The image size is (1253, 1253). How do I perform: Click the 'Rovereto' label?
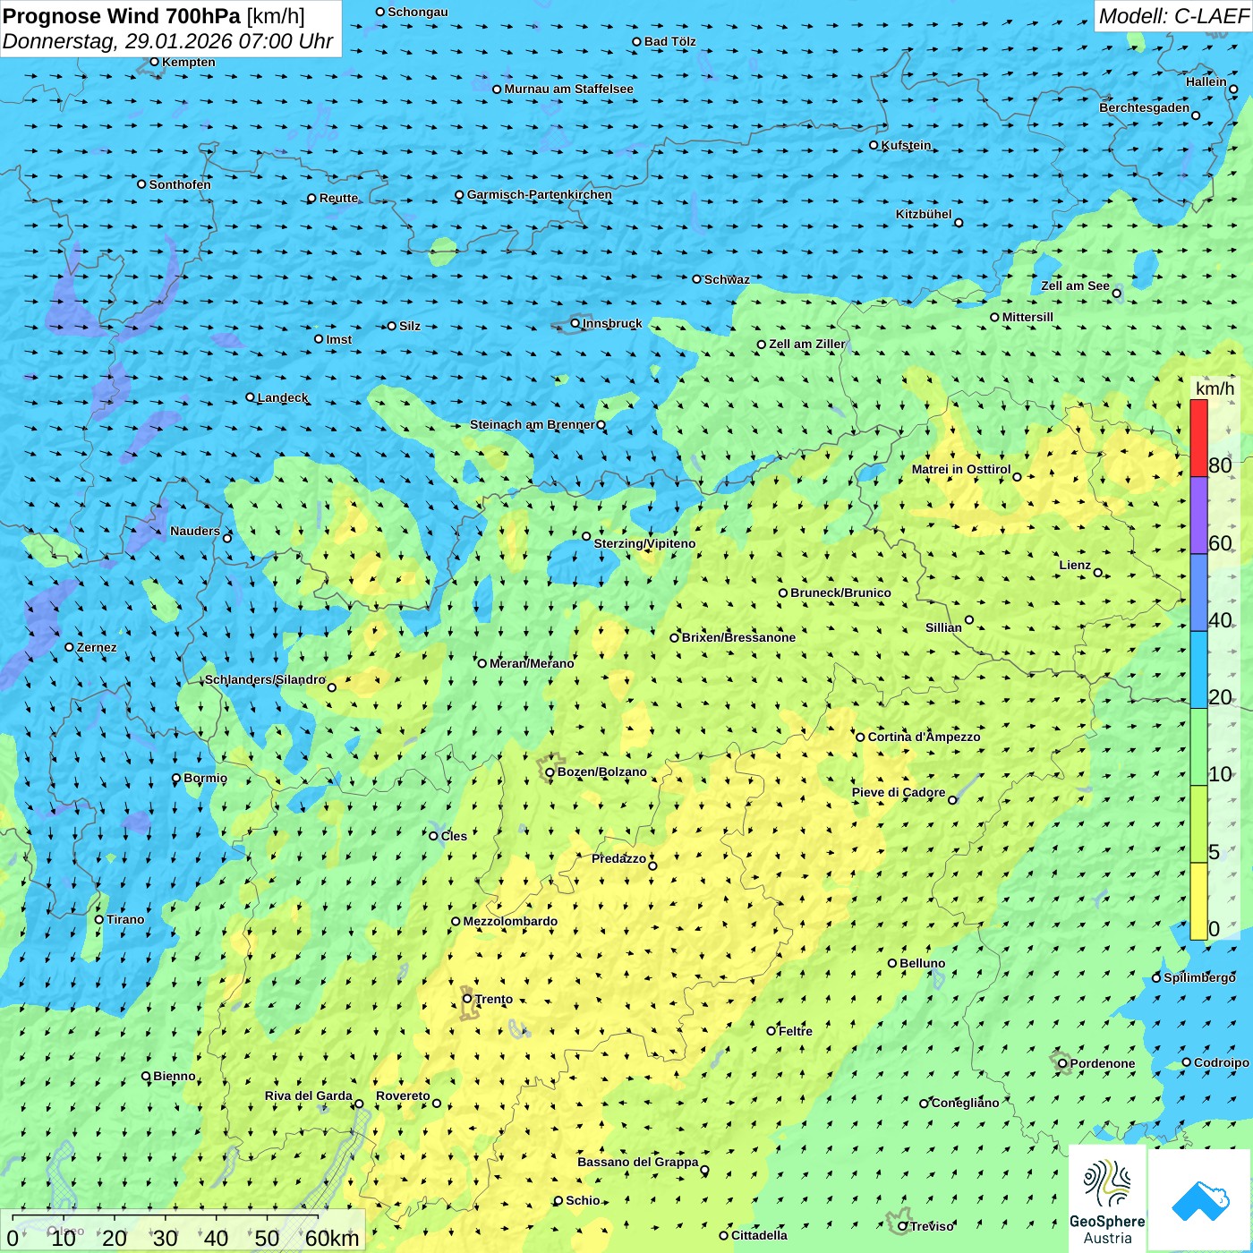point(403,1095)
